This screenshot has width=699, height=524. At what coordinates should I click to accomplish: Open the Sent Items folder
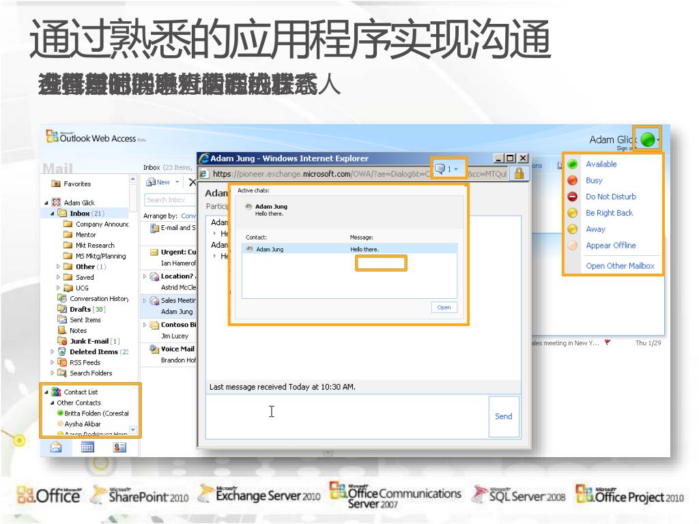[85, 320]
